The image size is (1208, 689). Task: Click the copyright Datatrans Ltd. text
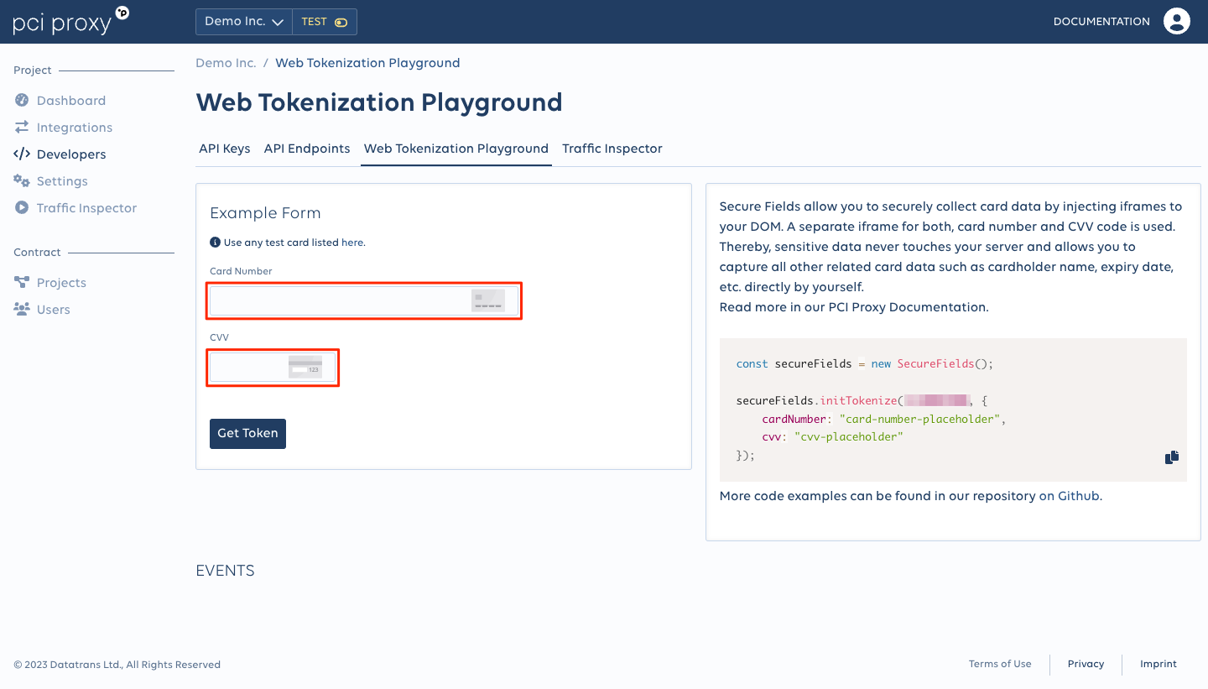117,665
